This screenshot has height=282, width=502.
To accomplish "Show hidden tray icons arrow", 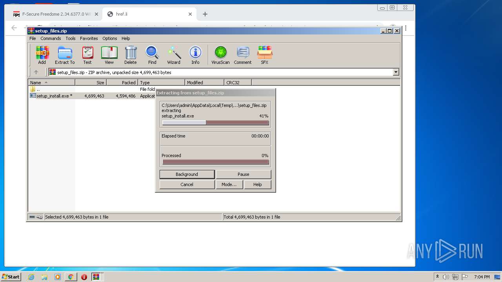I will click(437, 277).
